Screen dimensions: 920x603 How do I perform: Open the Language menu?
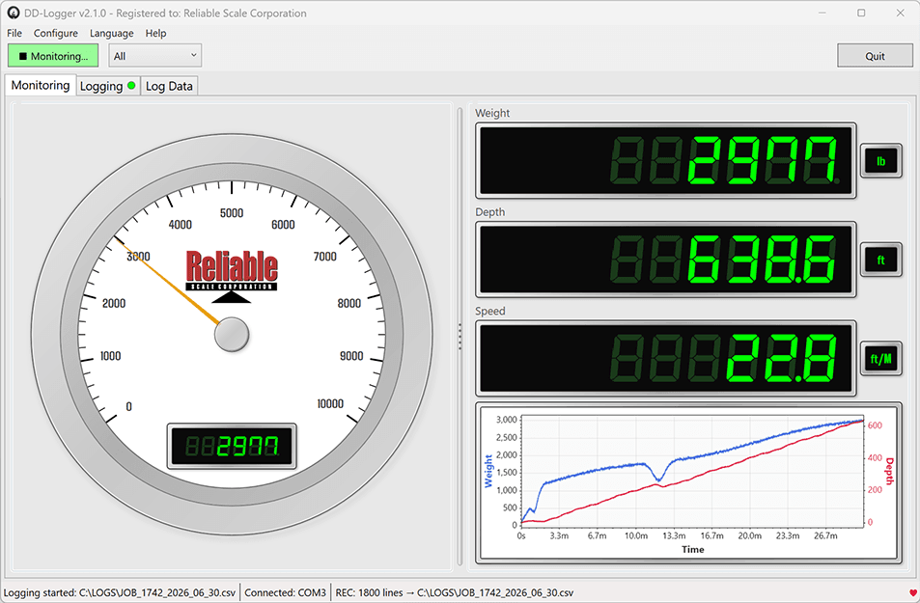(111, 34)
